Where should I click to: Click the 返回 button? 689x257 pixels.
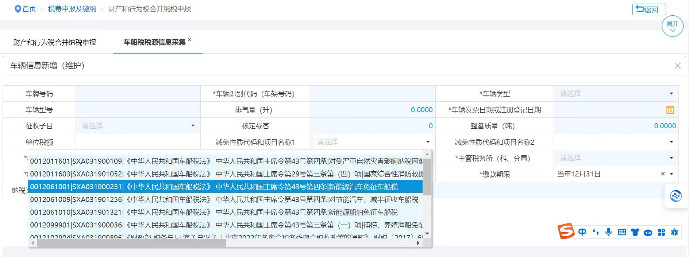tap(649, 9)
